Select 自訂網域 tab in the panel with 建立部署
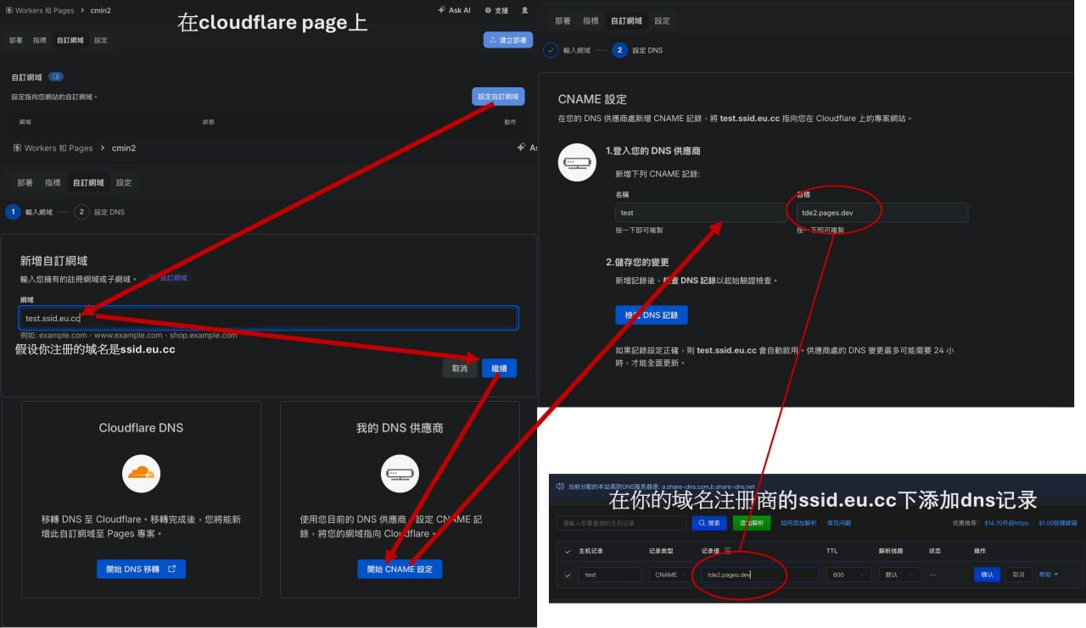Screen dimensions: 1086x628 70,40
